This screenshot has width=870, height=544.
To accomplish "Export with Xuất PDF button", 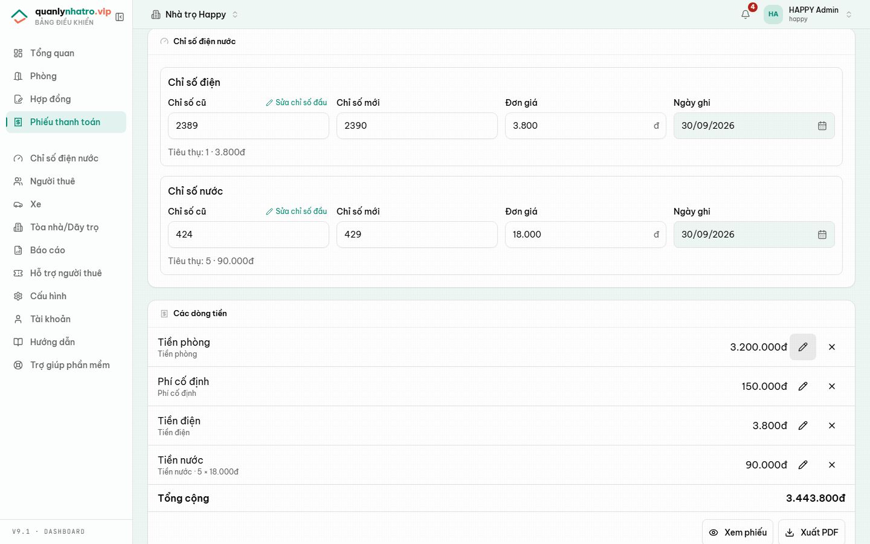I will coord(811,533).
